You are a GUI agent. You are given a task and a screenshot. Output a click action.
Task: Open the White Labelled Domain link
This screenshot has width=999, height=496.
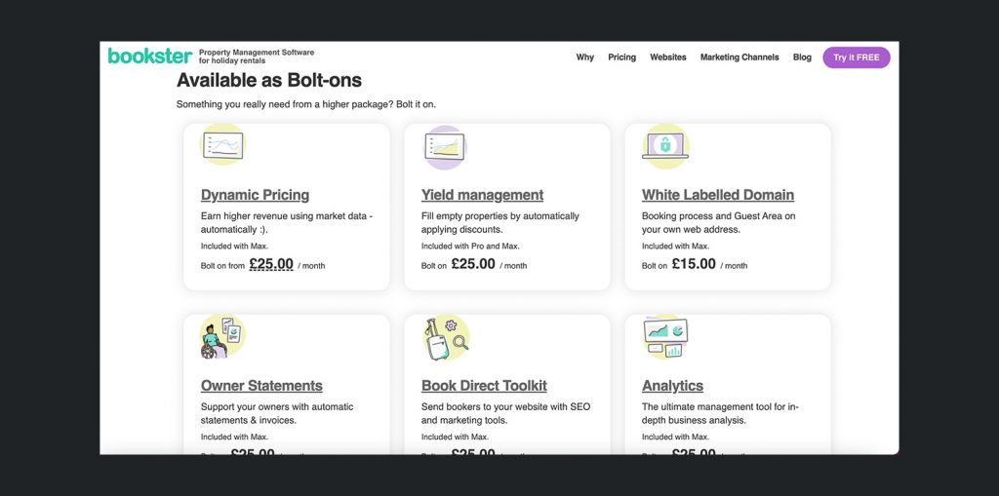pyautogui.click(x=718, y=195)
